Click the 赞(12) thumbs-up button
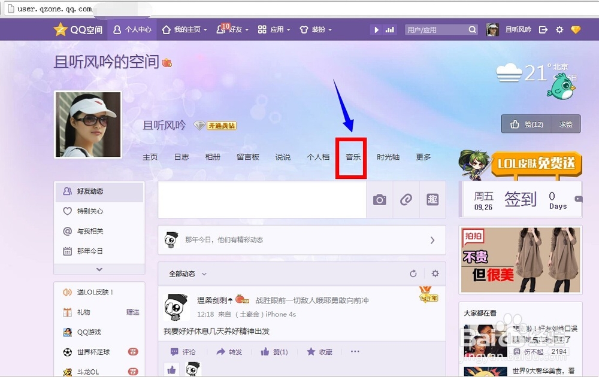The height and width of the screenshot is (377, 599). (527, 124)
